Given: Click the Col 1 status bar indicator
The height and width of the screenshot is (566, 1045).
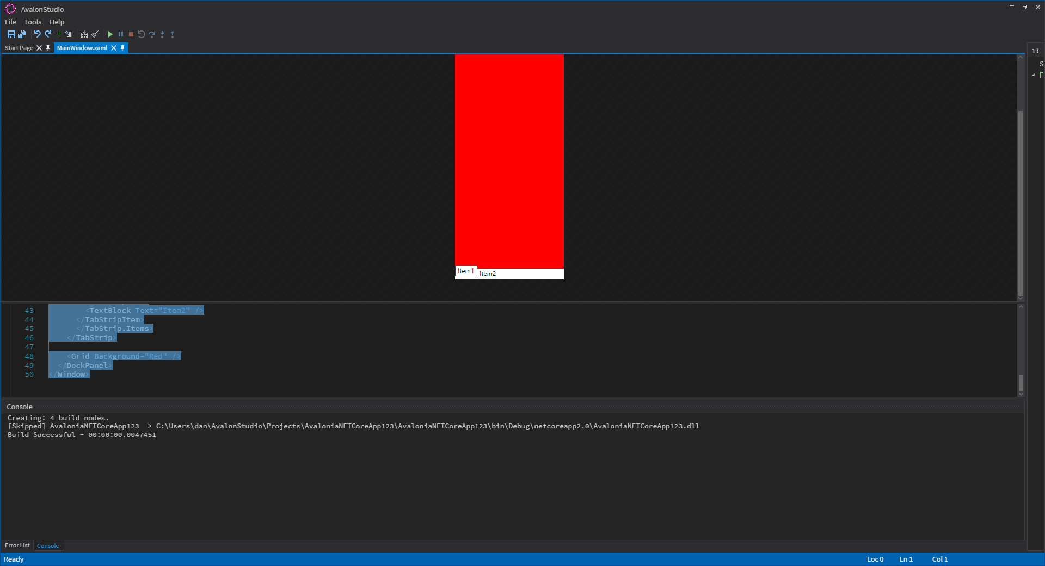Looking at the screenshot, I should [x=940, y=559].
